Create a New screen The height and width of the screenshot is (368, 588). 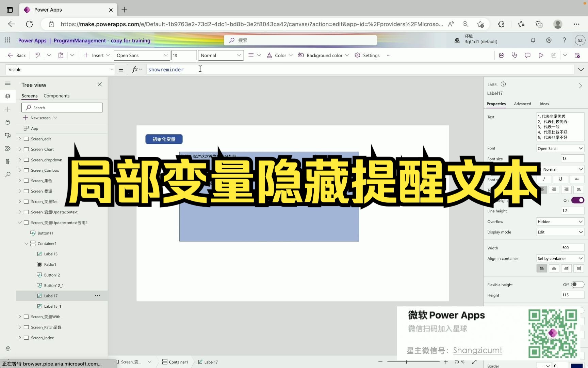pos(40,118)
